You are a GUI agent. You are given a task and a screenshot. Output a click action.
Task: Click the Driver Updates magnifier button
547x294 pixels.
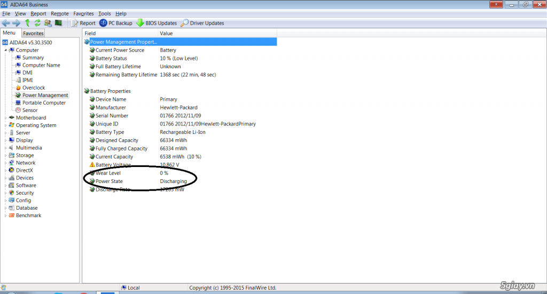[202, 23]
